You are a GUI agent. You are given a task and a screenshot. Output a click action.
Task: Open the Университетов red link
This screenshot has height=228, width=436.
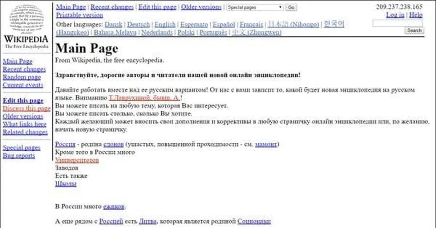77,160
